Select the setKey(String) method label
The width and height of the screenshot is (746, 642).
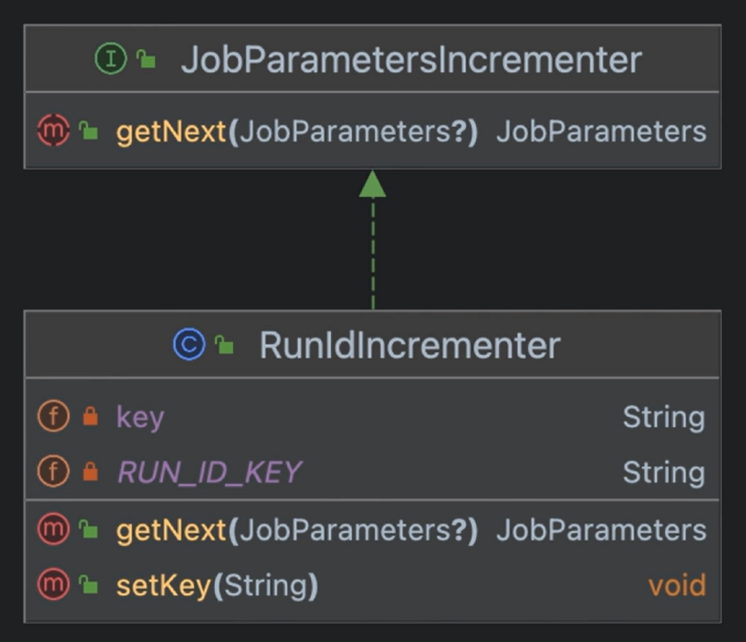pos(216,586)
